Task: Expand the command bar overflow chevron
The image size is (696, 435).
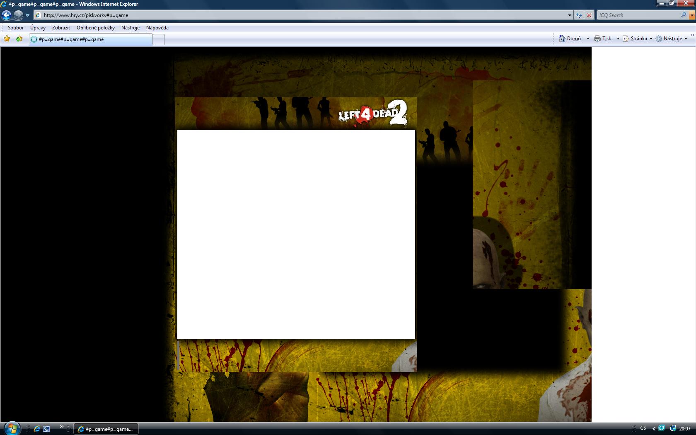Action: (x=692, y=35)
